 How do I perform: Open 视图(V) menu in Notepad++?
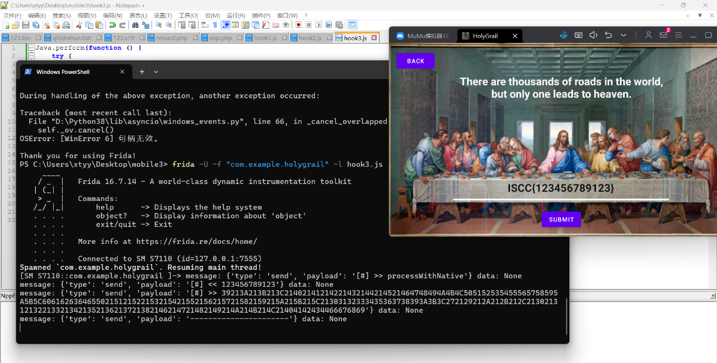(x=87, y=15)
